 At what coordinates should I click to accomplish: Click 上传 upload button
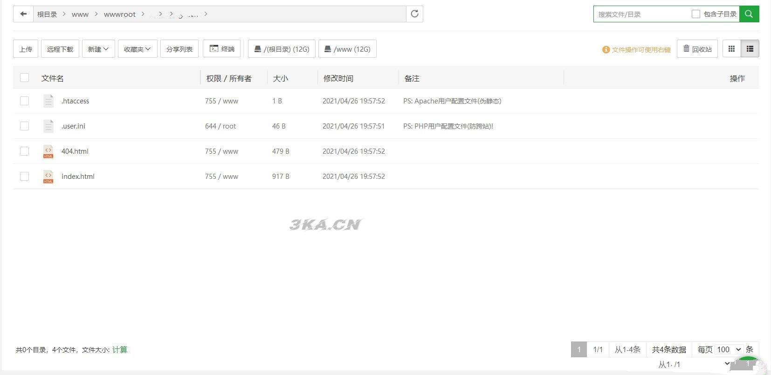26,49
